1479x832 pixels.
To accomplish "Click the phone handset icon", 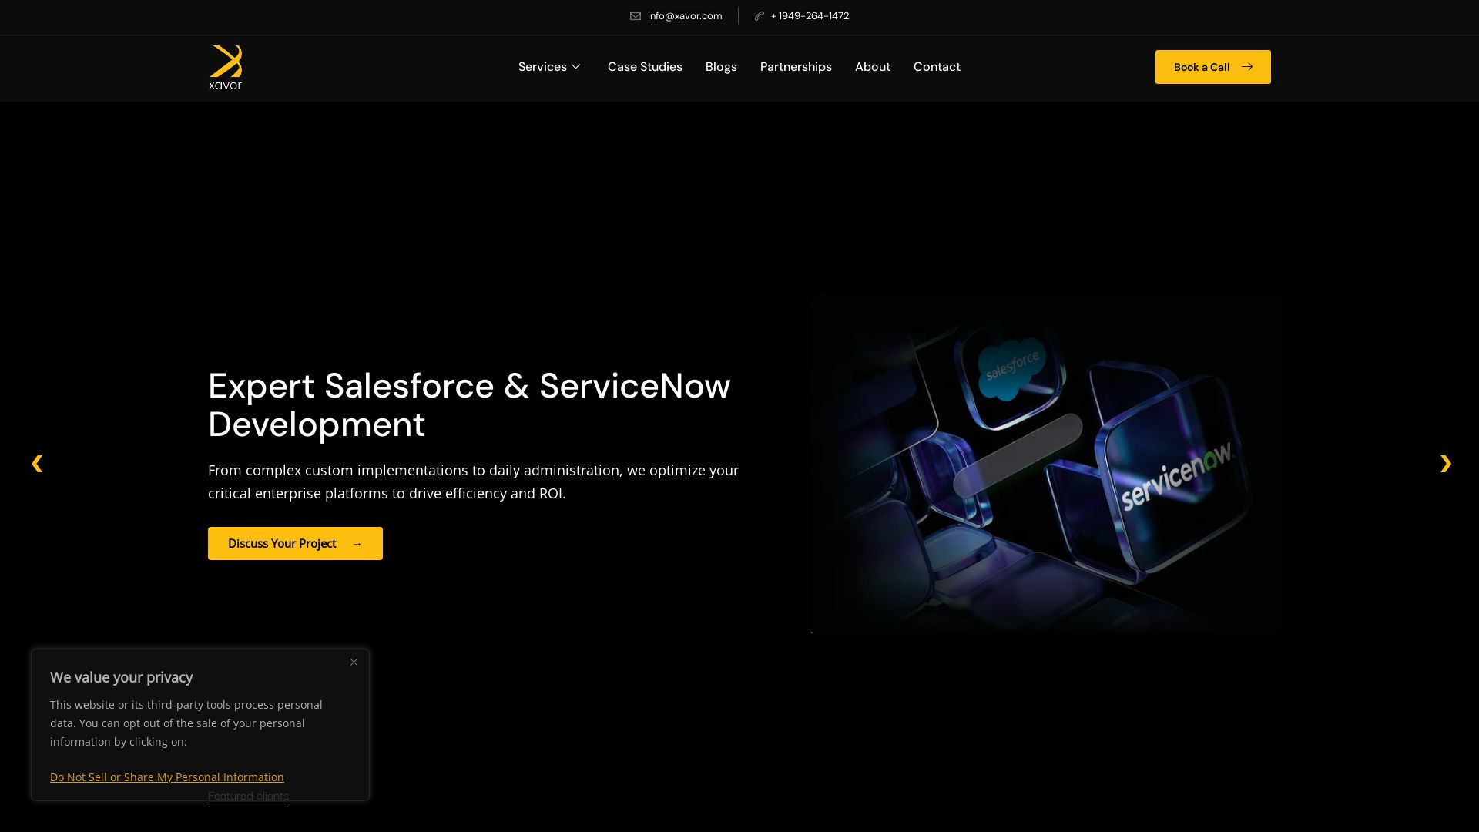I will click(760, 16).
